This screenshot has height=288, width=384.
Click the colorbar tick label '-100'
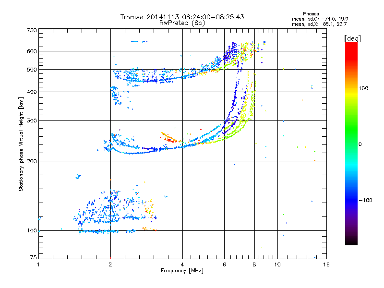(x=365, y=200)
